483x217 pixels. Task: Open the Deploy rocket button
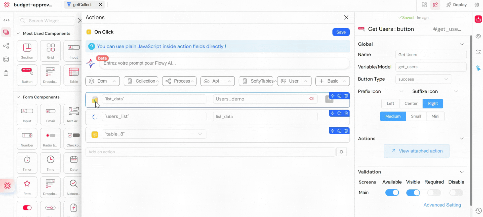(x=456, y=5)
